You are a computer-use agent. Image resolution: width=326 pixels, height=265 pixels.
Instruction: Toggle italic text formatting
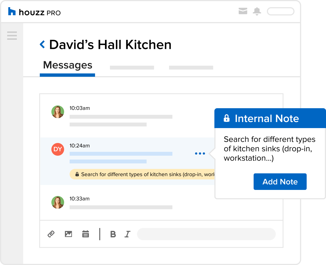(x=127, y=234)
